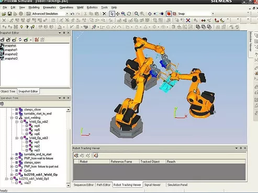
Task: Collapse the Weld_Op_rob3 node
Action: point(17,138)
